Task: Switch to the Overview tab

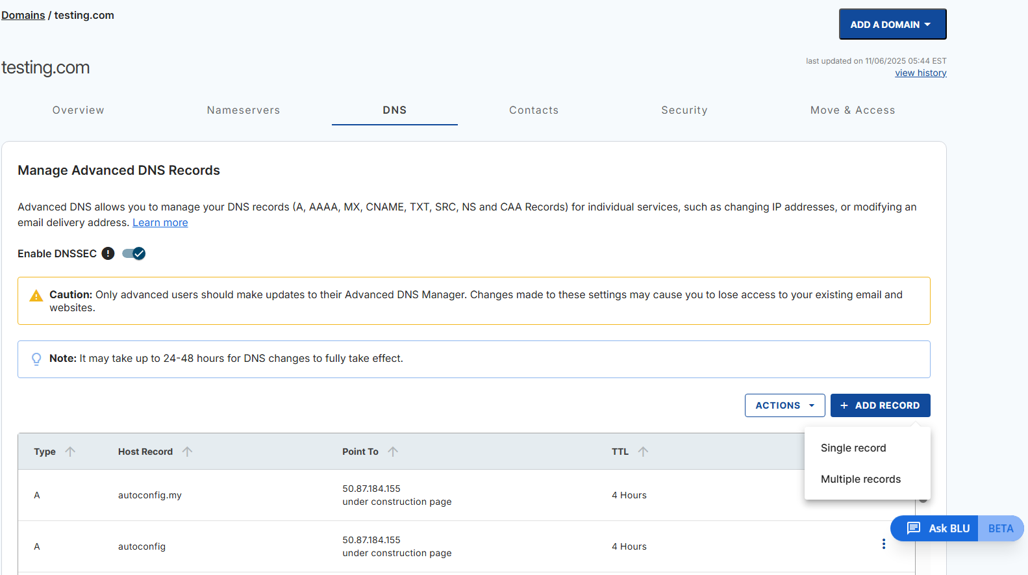Action: point(79,110)
